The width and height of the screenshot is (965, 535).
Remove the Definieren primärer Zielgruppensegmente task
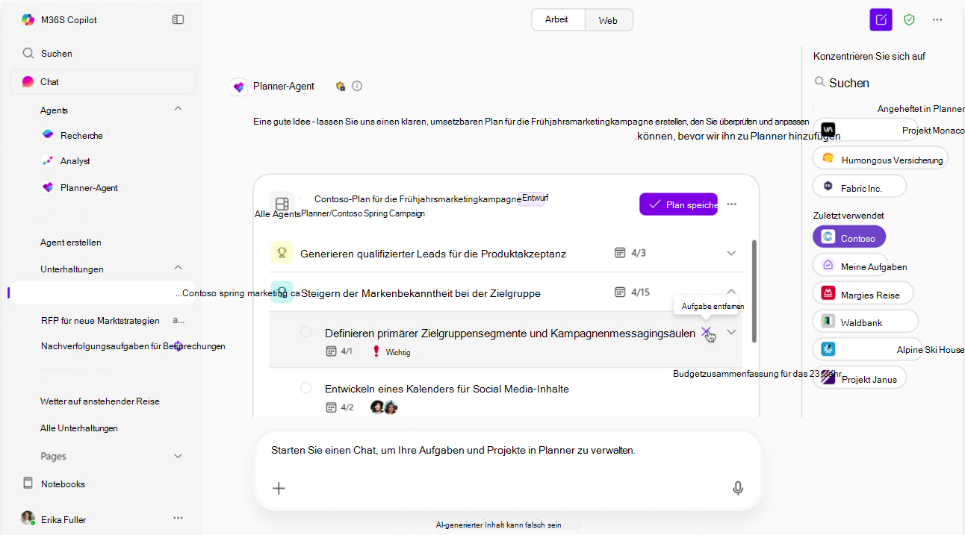706,332
